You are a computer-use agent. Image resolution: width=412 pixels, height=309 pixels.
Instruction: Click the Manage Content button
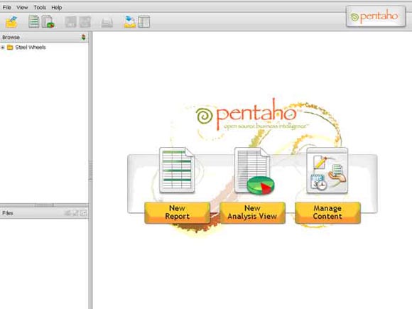(x=327, y=212)
